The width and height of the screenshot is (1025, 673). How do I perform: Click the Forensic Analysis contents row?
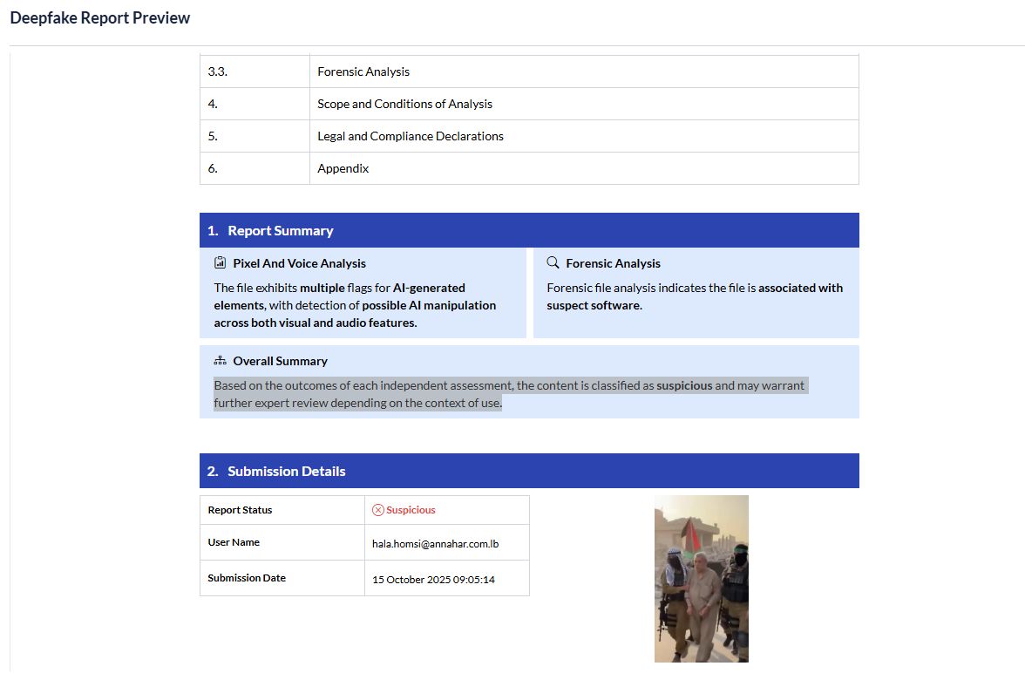(x=363, y=71)
